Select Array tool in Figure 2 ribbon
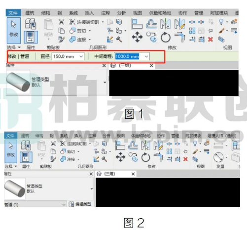 (x=169, y=151)
